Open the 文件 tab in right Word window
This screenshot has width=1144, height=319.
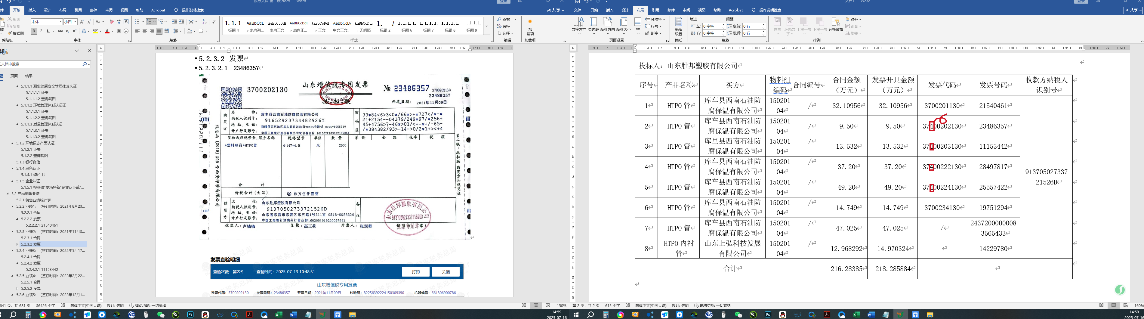point(577,10)
